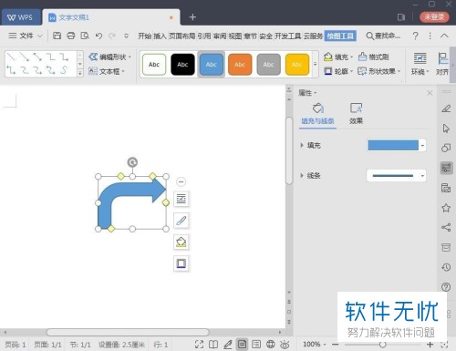Image resolution: width=456 pixels, height=351 pixels.
Task: Undo the last action
Action: (x=98, y=36)
